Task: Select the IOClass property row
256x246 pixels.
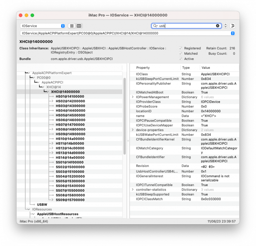Action: coord(185,74)
